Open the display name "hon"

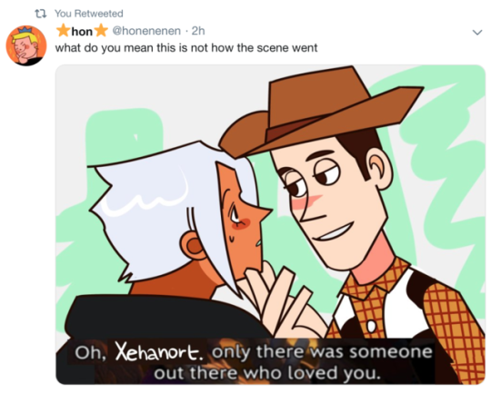82,31
